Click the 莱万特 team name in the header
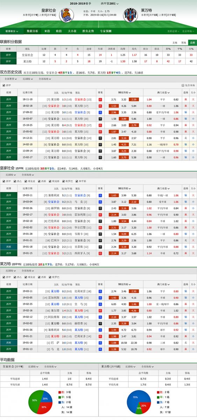Image resolution: width=197 pixels, height=420 pixels. (146, 10)
